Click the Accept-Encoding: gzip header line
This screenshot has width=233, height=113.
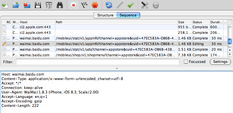tap(22, 101)
